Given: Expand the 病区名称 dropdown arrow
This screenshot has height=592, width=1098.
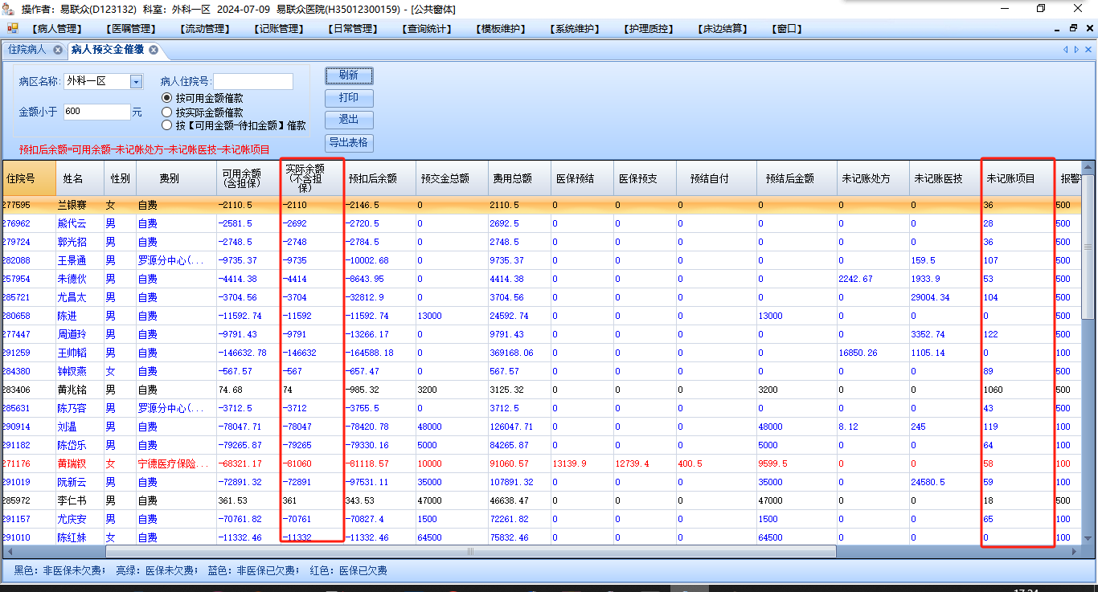Looking at the screenshot, I should (x=136, y=82).
